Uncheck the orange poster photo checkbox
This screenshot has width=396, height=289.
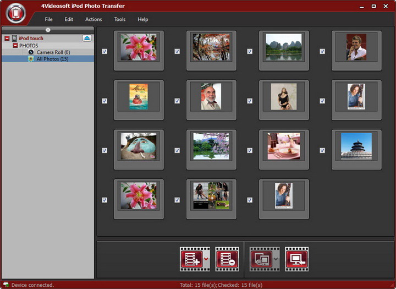tap(105, 101)
